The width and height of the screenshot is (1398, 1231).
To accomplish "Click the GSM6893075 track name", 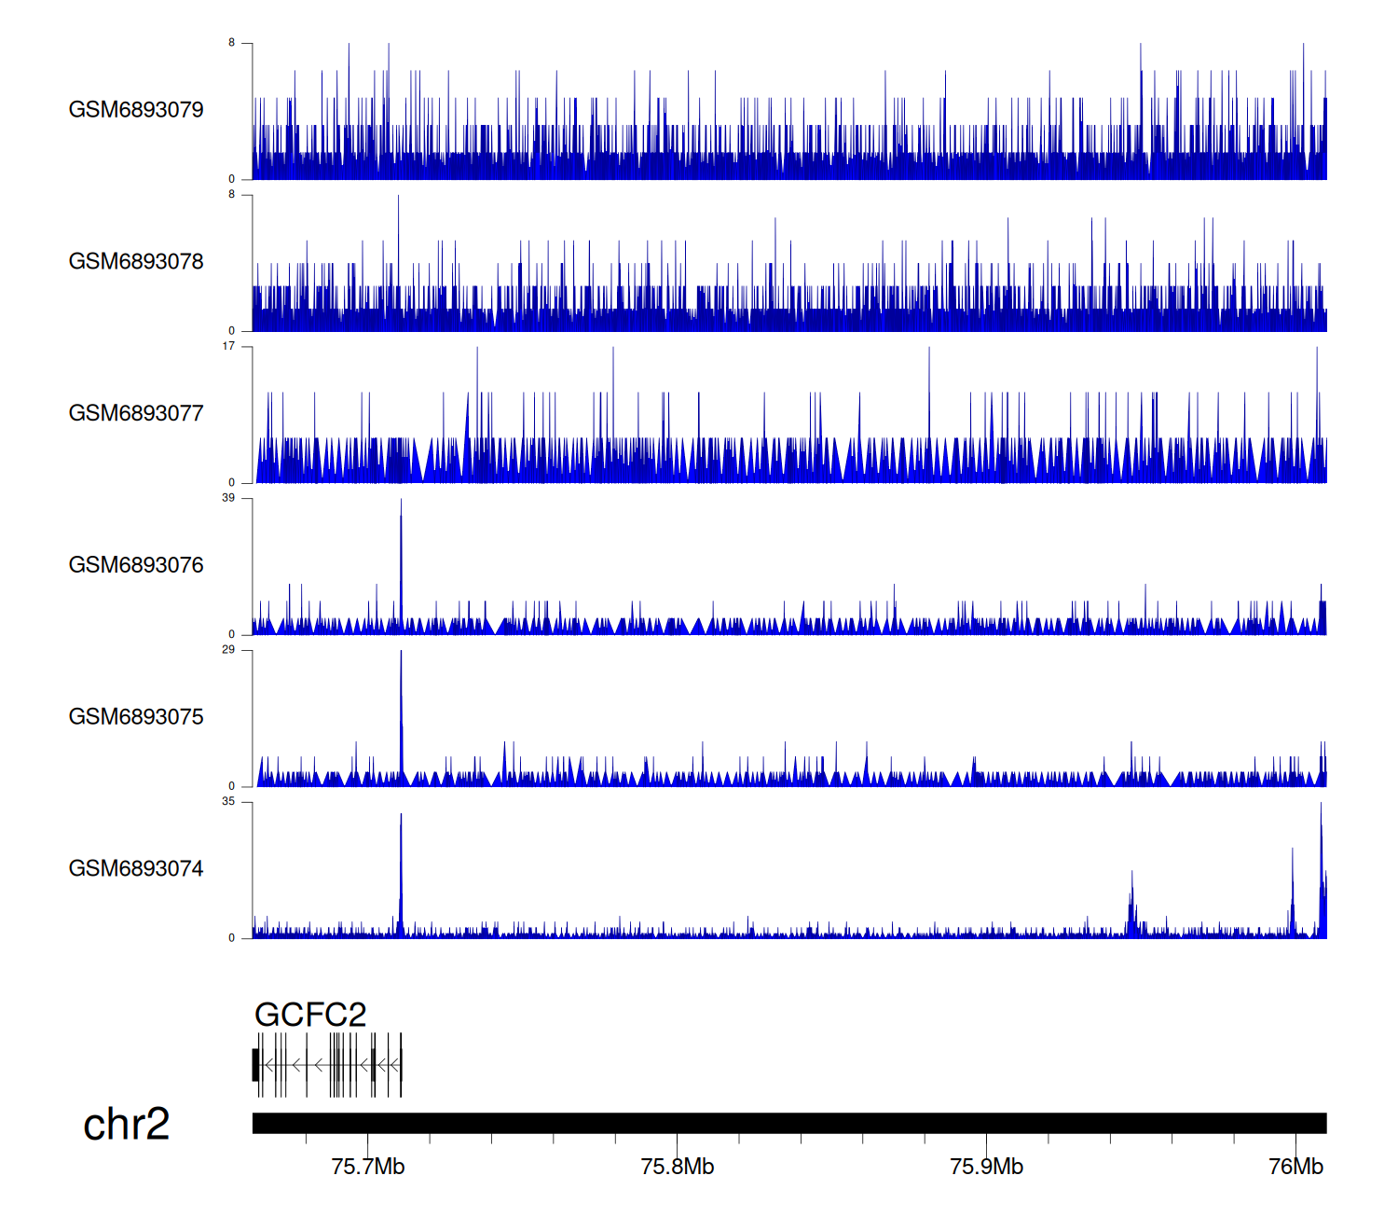I will coord(136,717).
